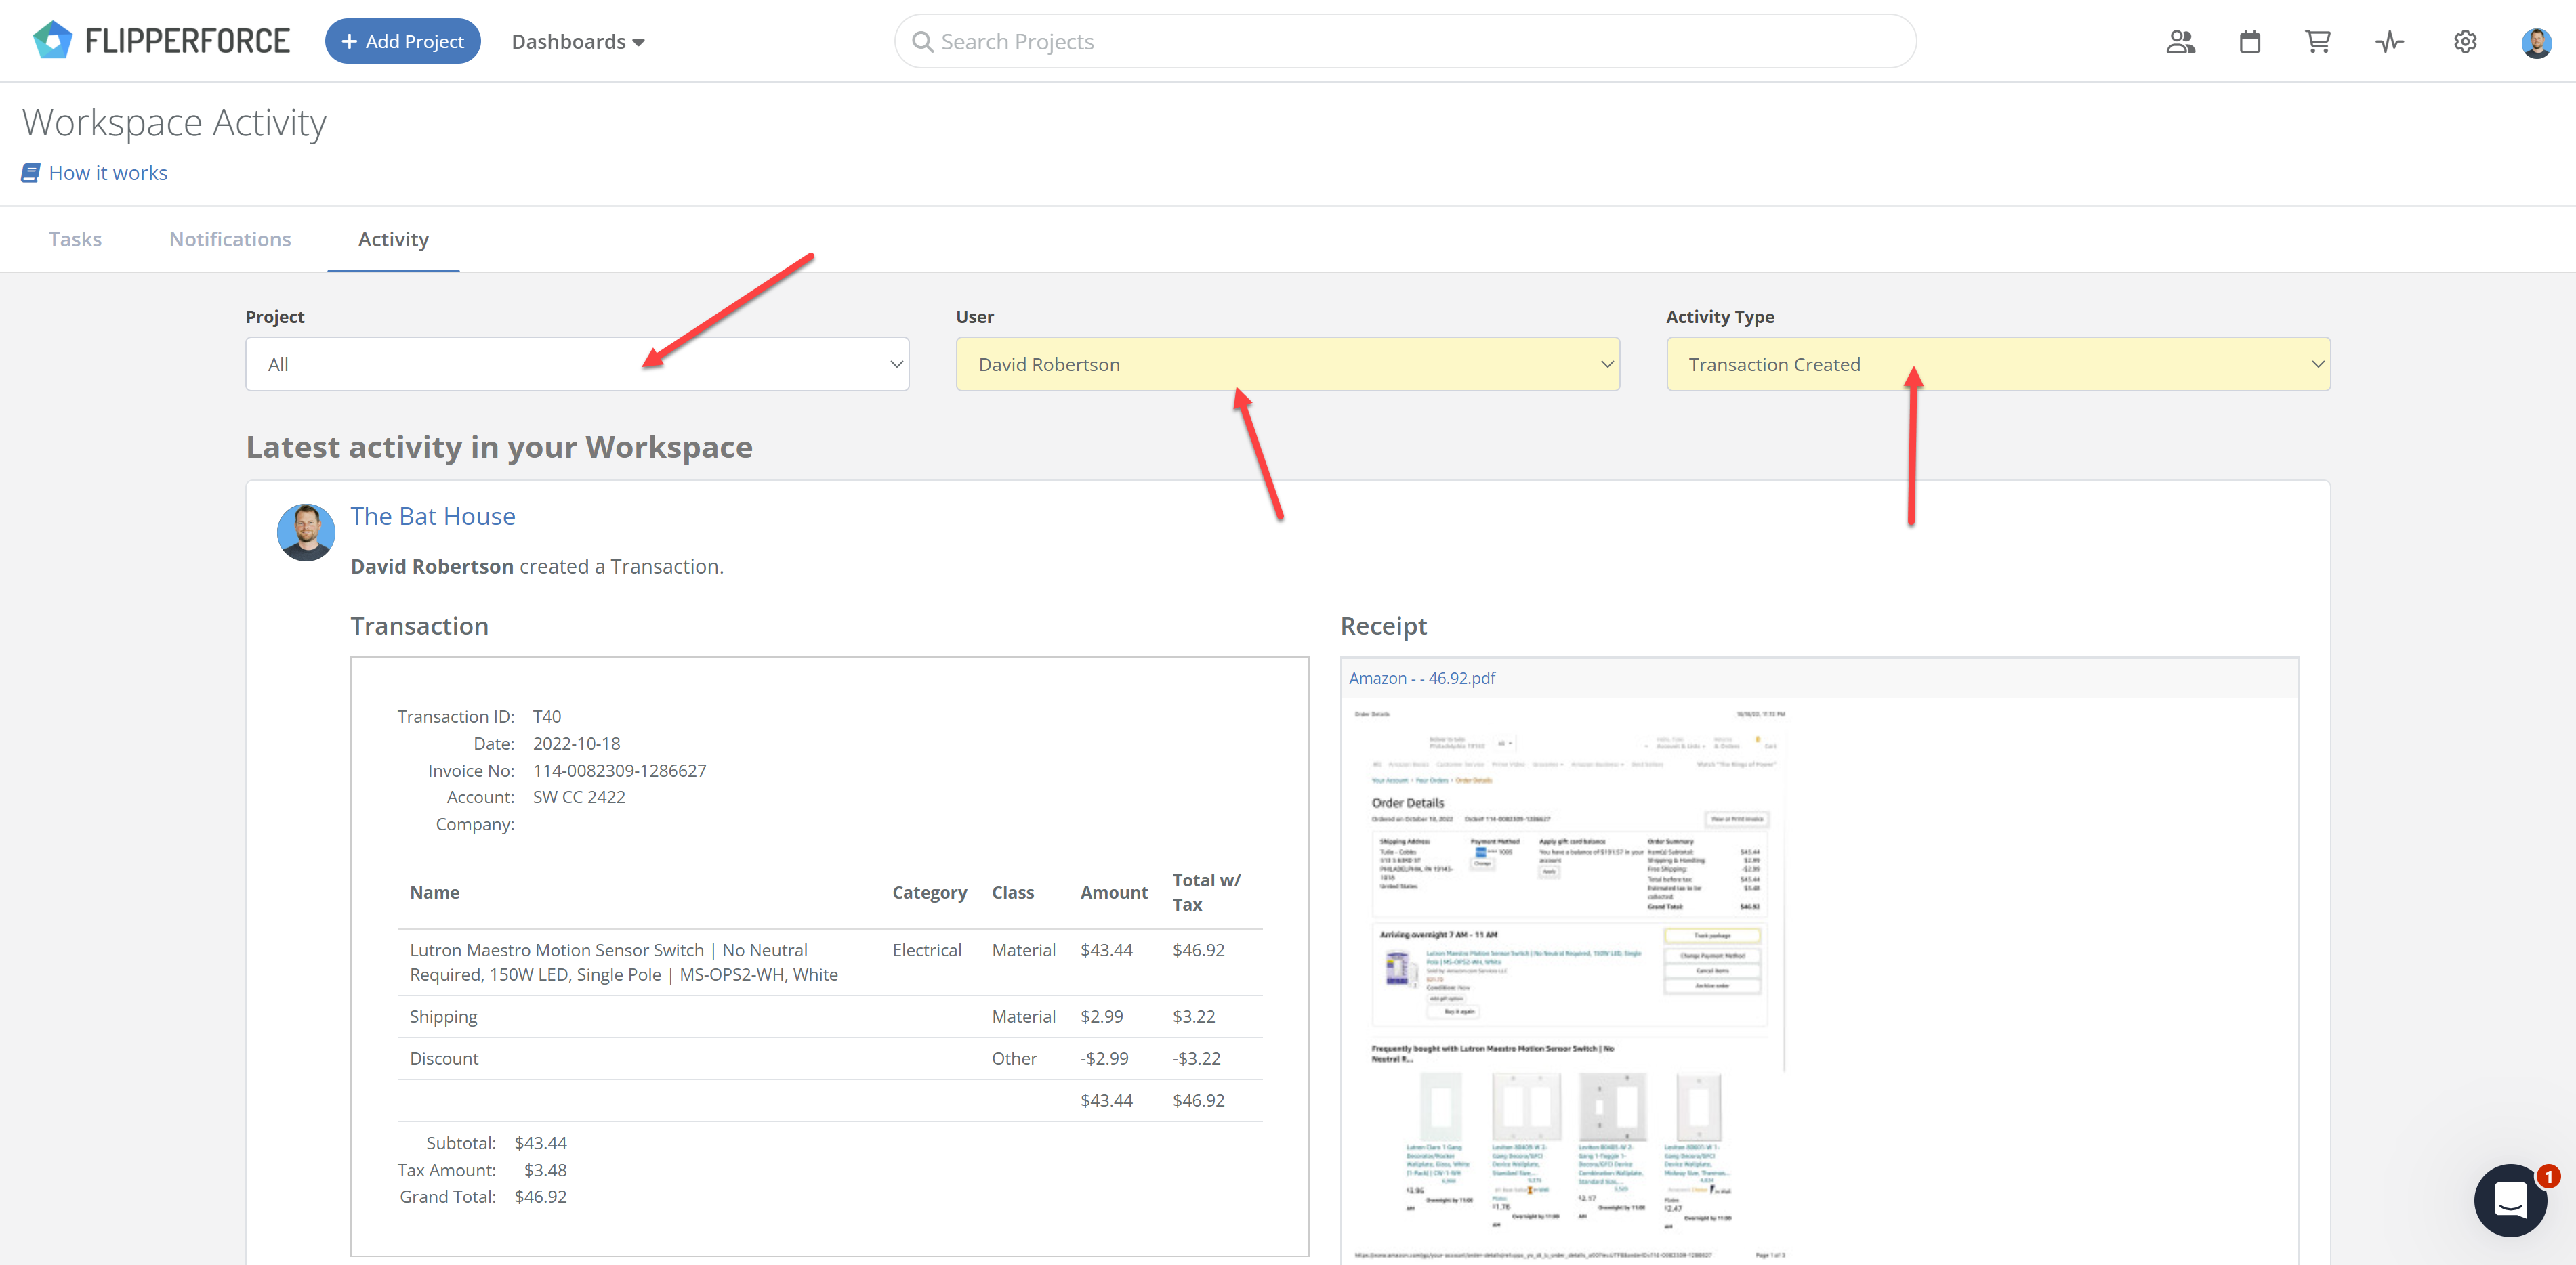Click the How it works book icon
Screen dimensions: 2576x1265
pyautogui.click(x=31, y=173)
